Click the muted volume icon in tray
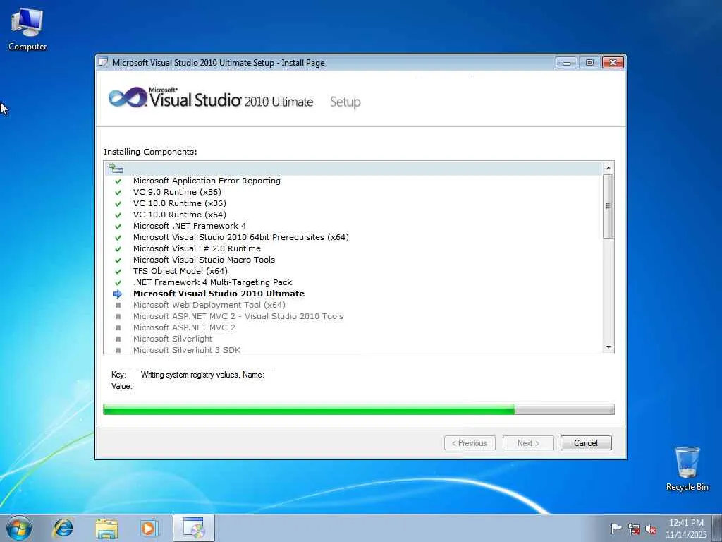The height and width of the screenshot is (542, 722). 651,529
